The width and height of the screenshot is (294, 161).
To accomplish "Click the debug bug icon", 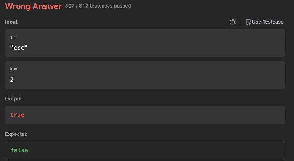I will coord(233,22).
